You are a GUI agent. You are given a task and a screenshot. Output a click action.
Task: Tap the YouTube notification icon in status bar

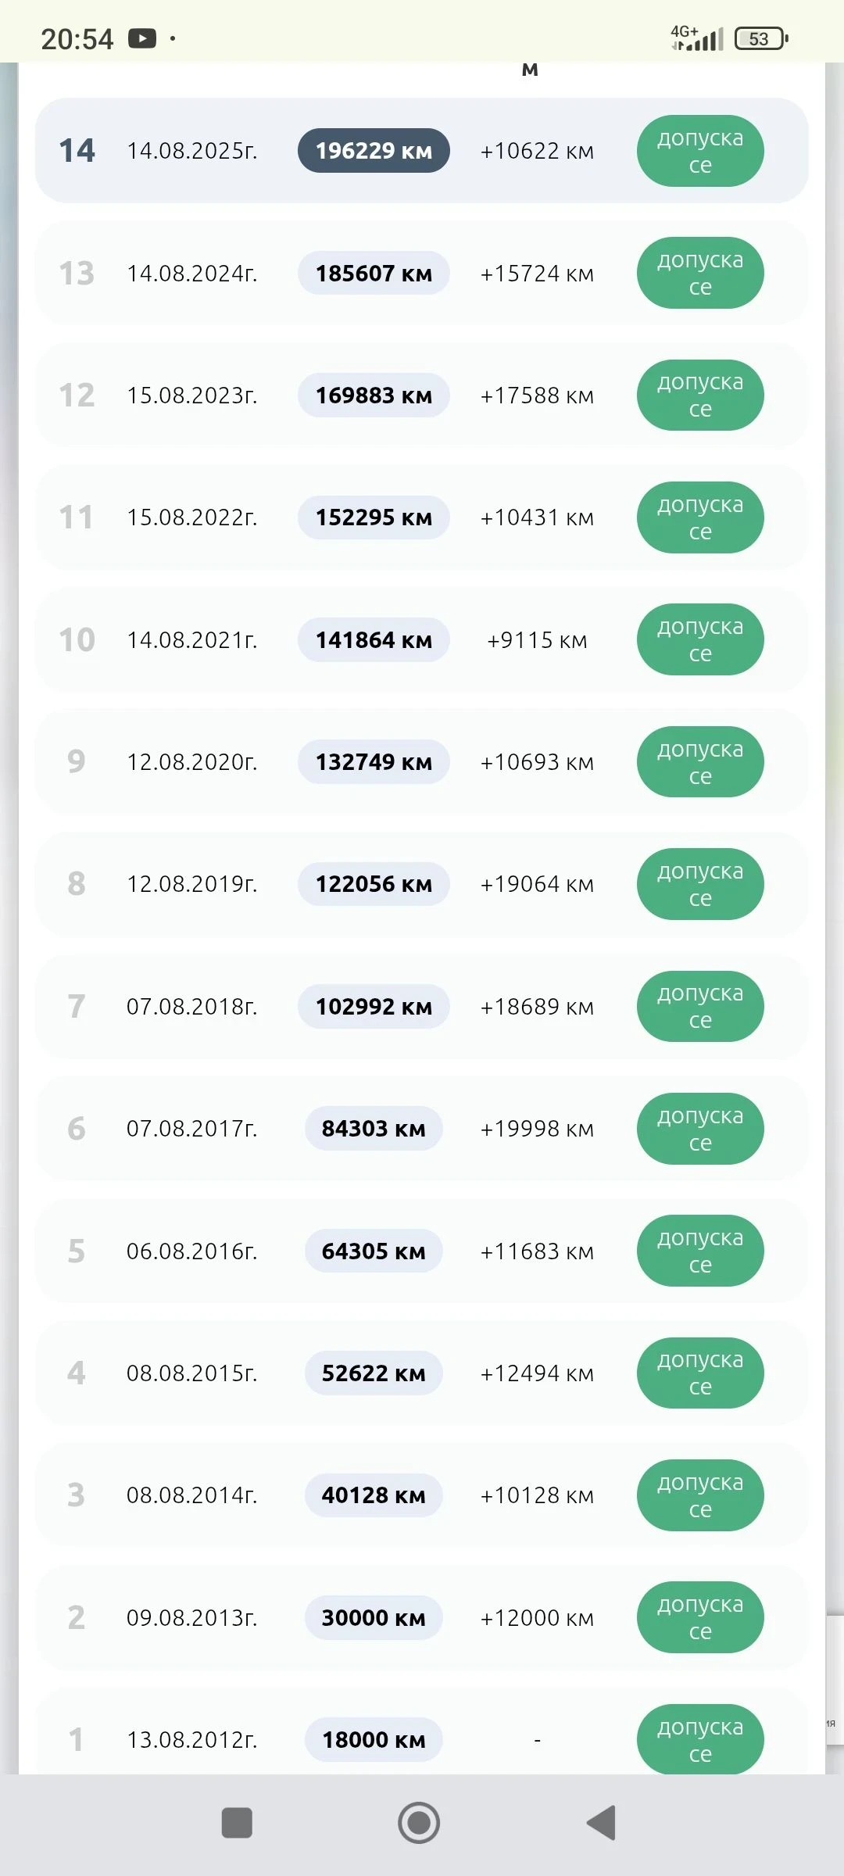click(142, 38)
